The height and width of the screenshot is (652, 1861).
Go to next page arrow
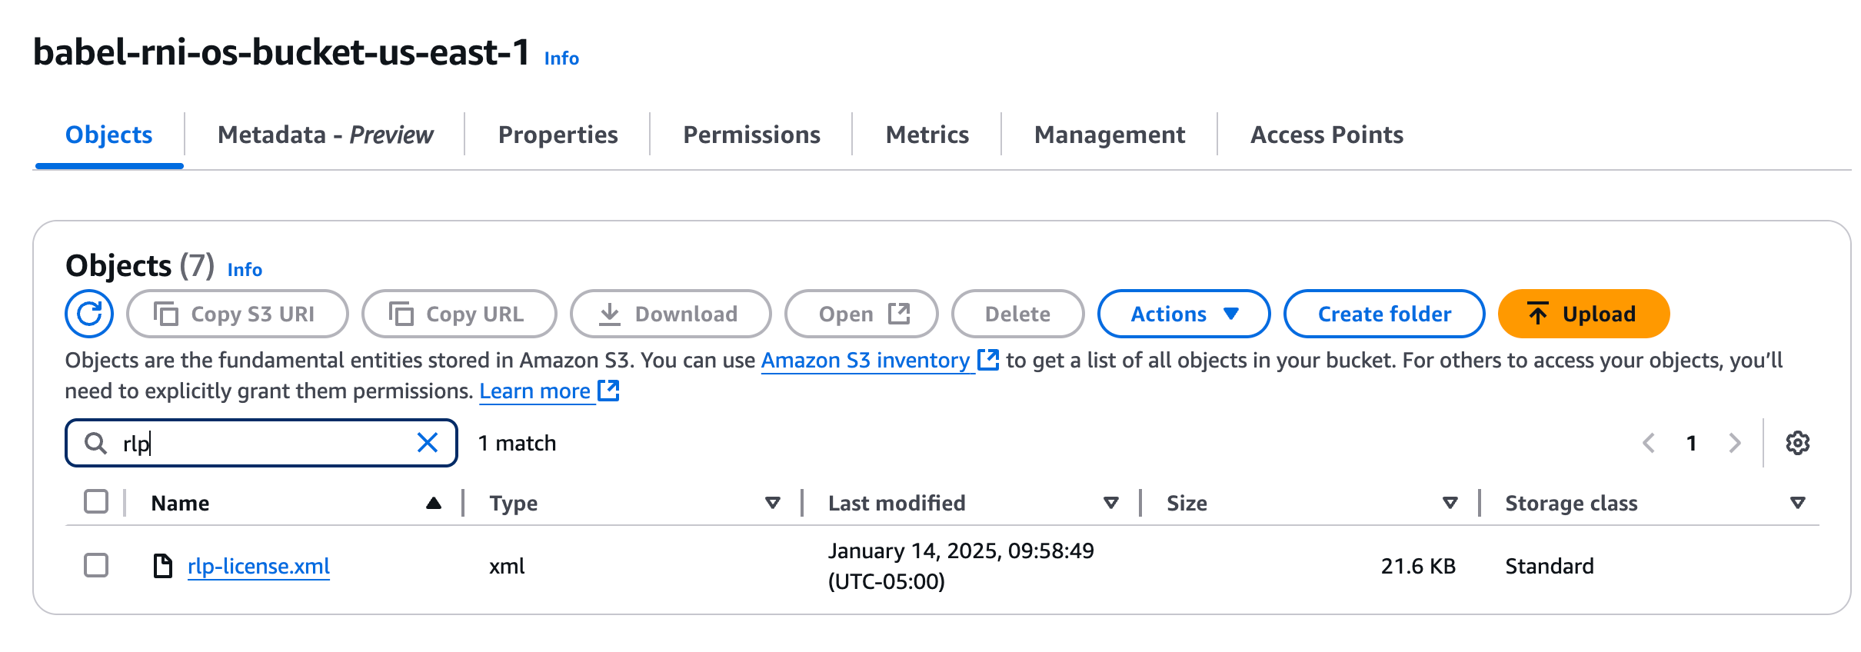[x=1734, y=443]
